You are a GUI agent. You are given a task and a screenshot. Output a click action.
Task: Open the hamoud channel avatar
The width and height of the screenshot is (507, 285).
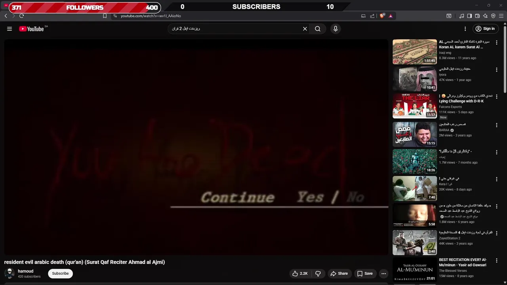(x=10, y=273)
